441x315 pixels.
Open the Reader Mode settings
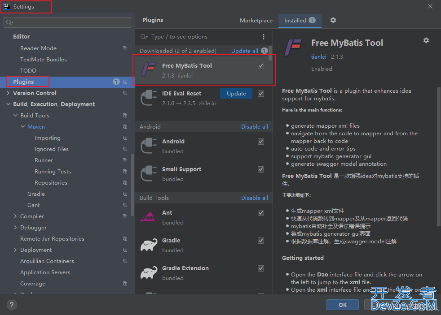pyautogui.click(x=38, y=48)
